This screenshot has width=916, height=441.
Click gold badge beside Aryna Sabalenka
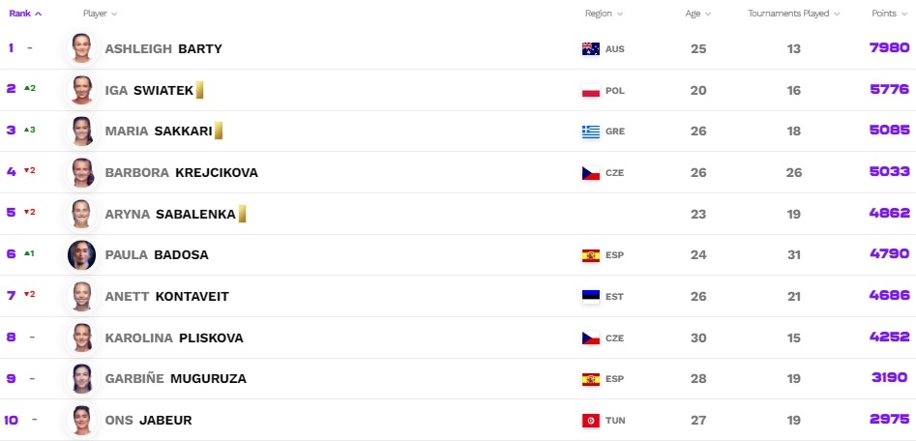click(242, 214)
